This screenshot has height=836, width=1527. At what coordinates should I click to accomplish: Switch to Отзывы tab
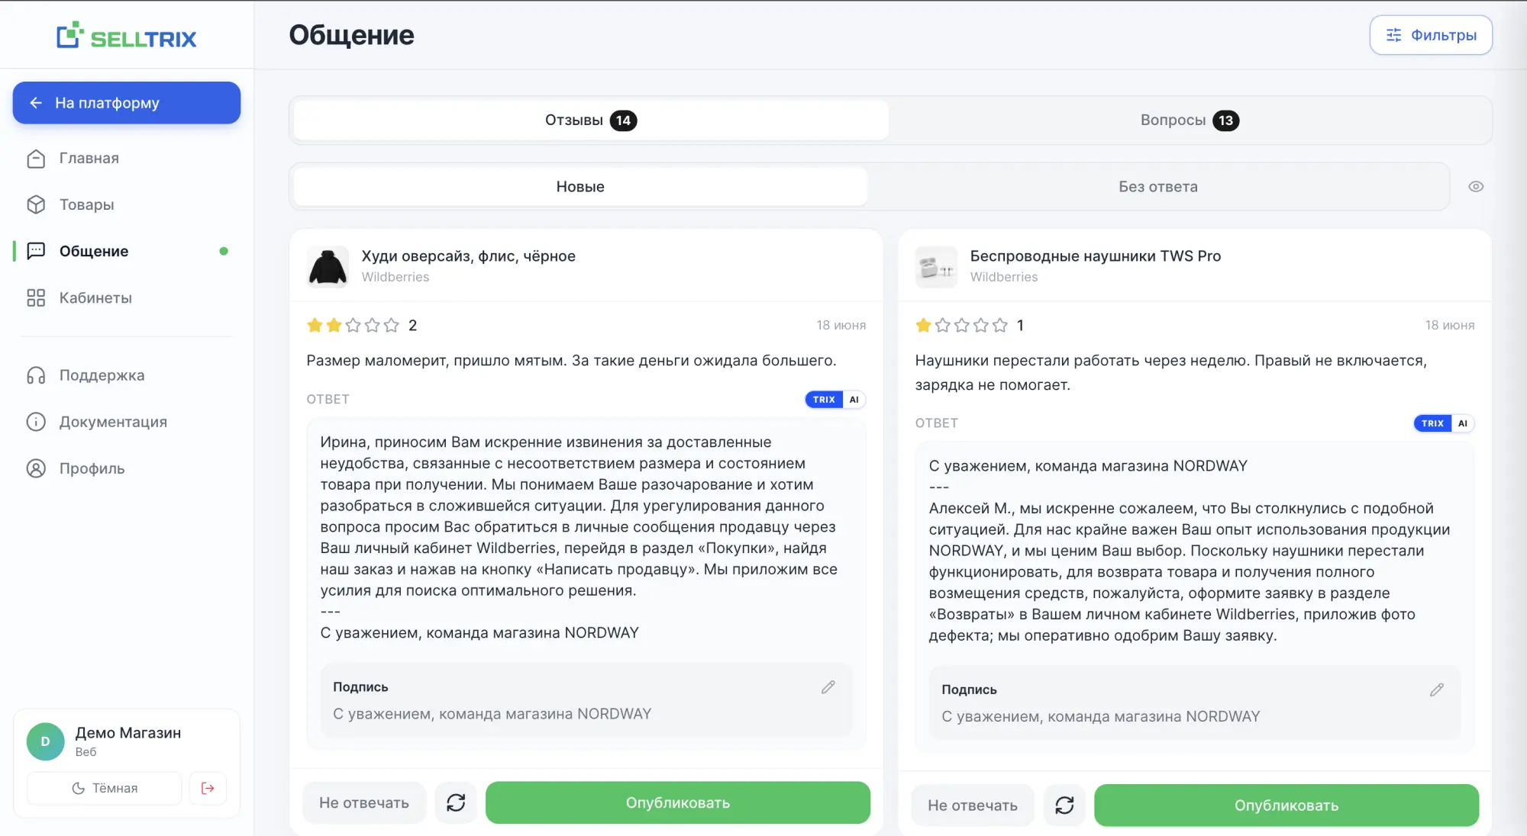point(591,121)
